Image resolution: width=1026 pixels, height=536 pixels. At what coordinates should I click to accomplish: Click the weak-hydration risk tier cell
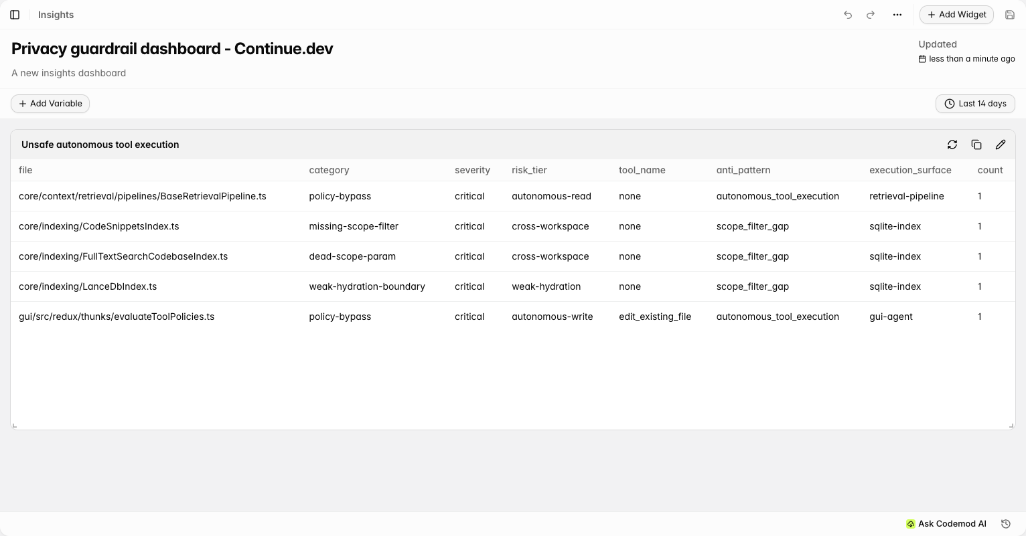(x=546, y=286)
